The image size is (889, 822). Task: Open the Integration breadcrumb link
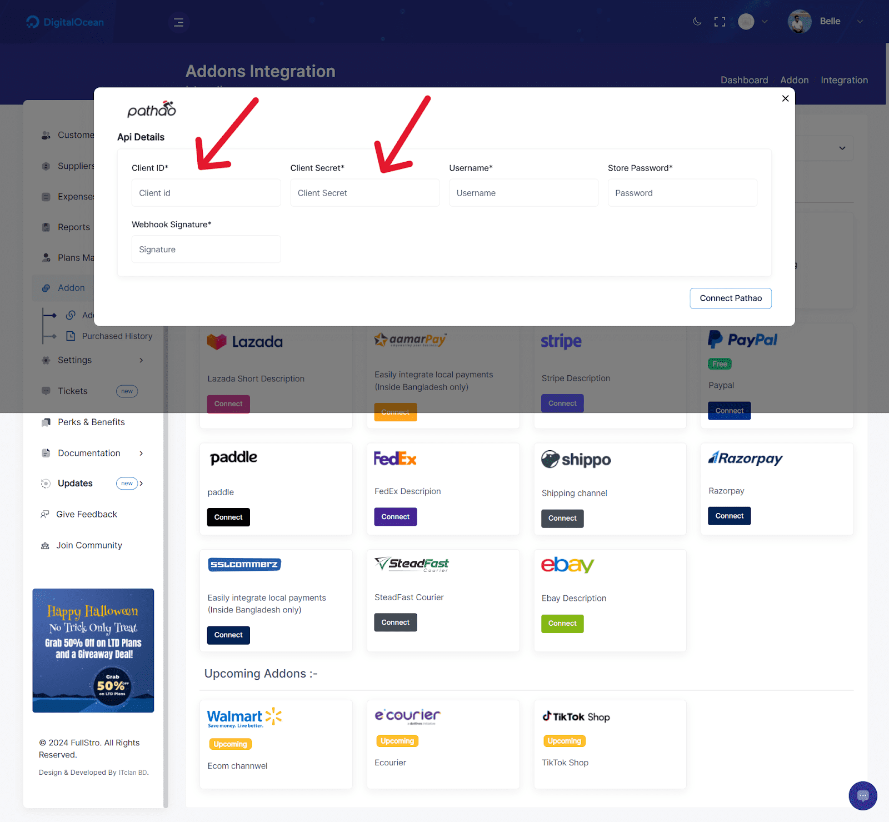tap(844, 80)
